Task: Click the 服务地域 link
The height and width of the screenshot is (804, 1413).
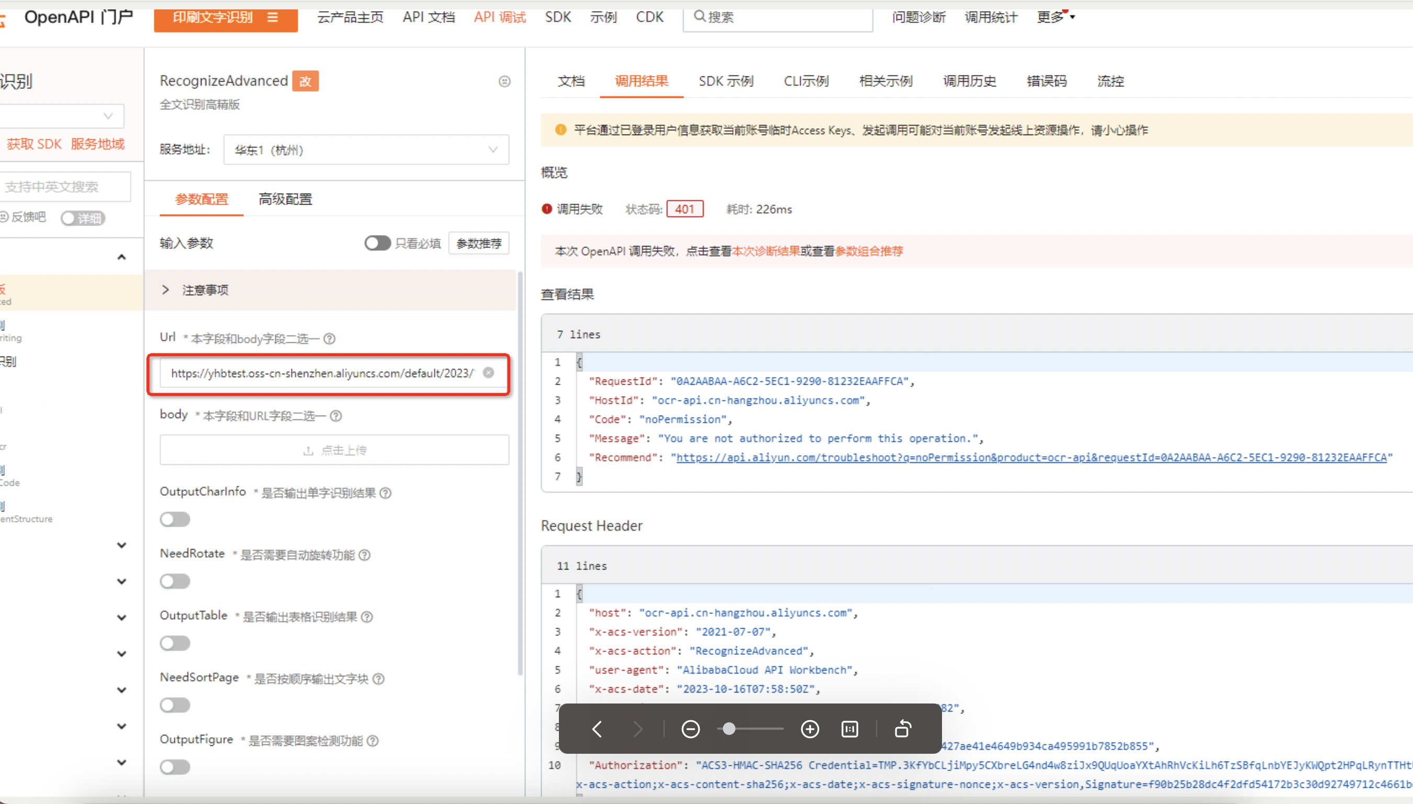Action: point(98,144)
